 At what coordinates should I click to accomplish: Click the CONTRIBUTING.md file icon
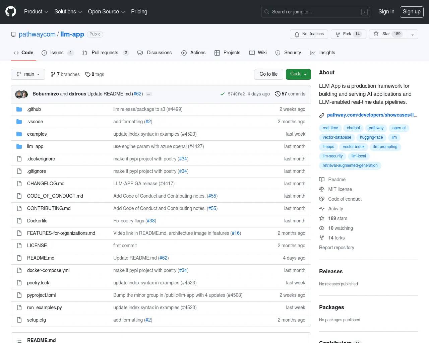(x=19, y=208)
